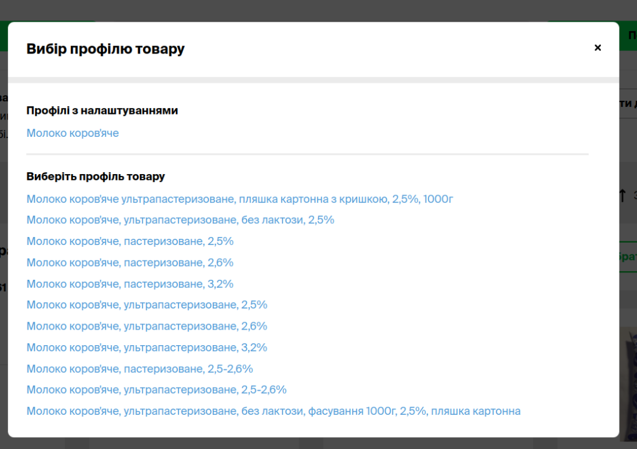The height and width of the screenshot is (449, 637).
Task: Close the product profile selection dialog
Action: pyautogui.click(x=597, y=48)
